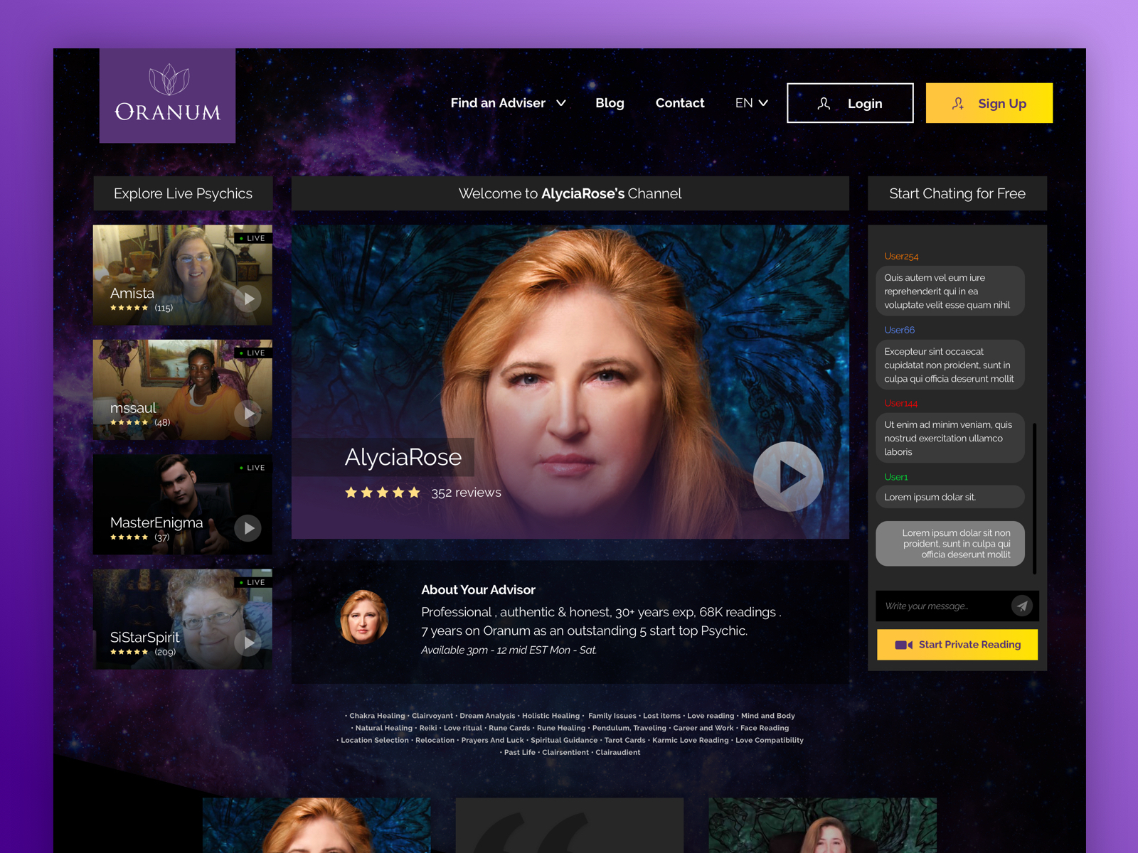Click the yellow Sign Up button
Screen dimensions: 1138x853
(989, 103)
